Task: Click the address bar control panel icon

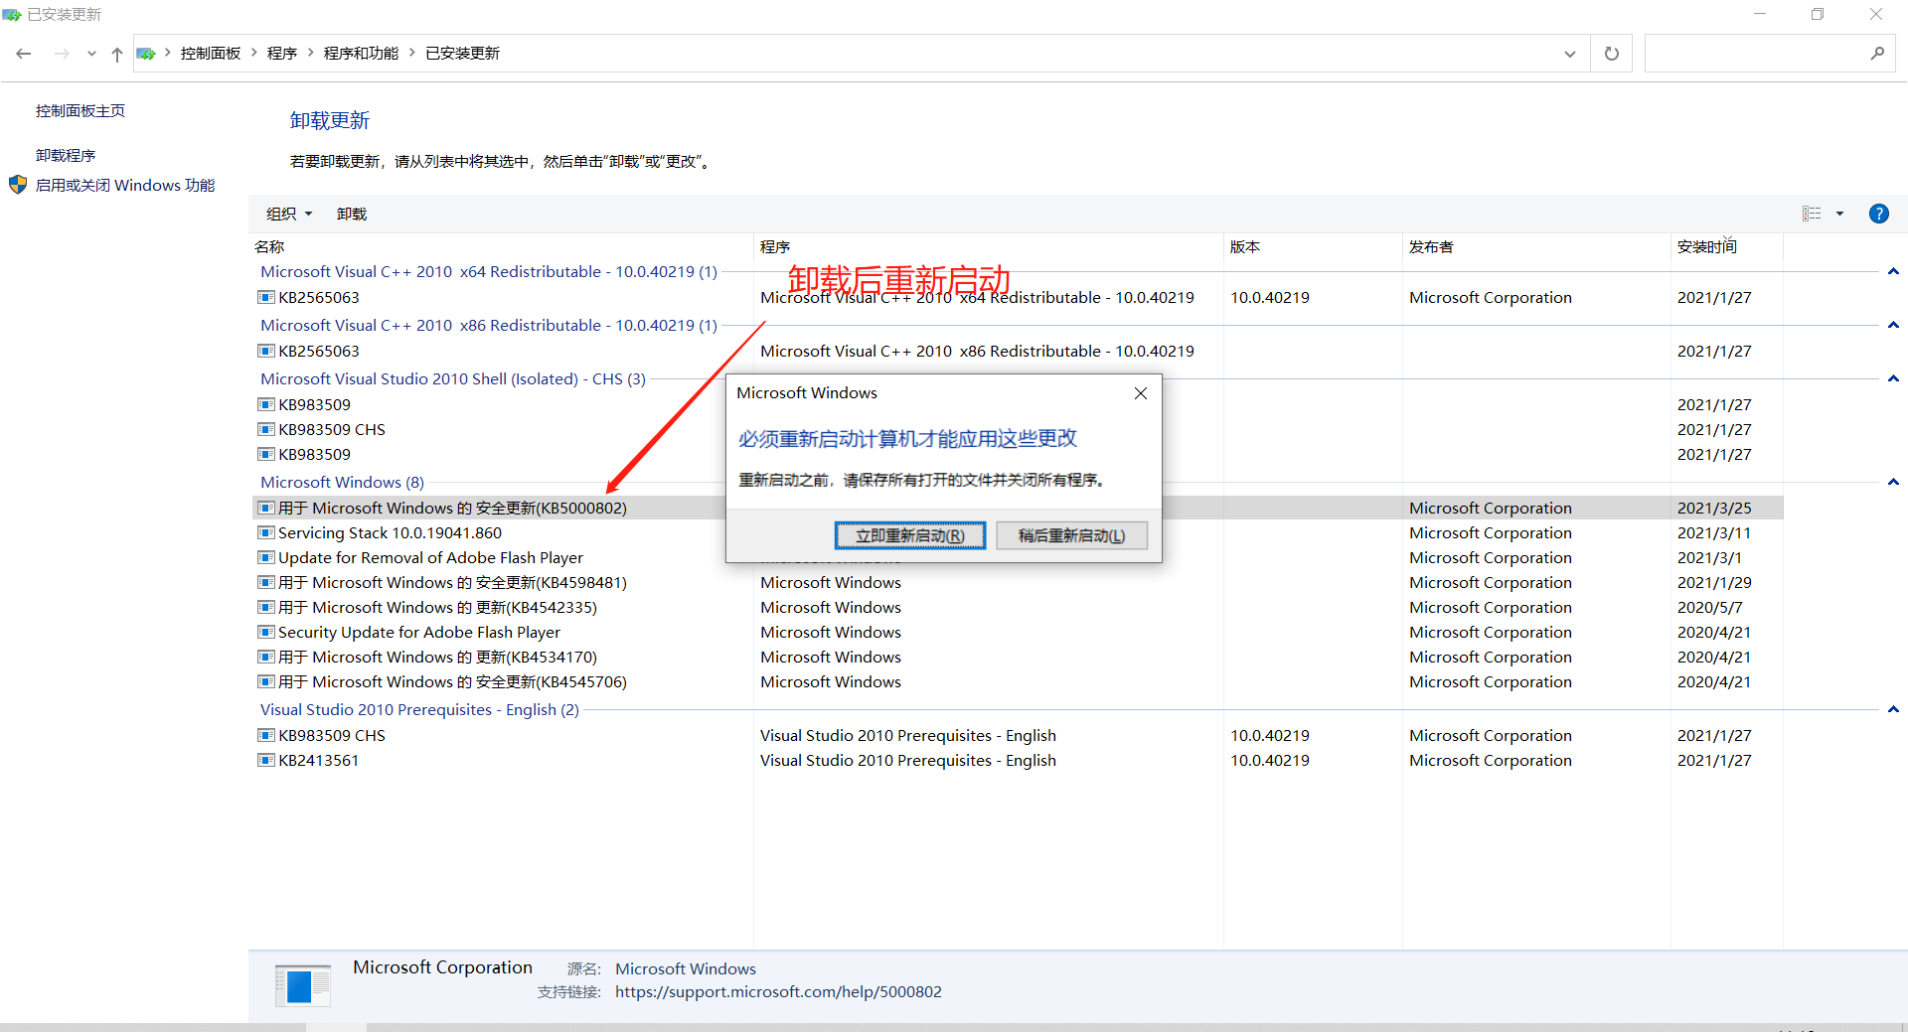Action: pos(146,54)
